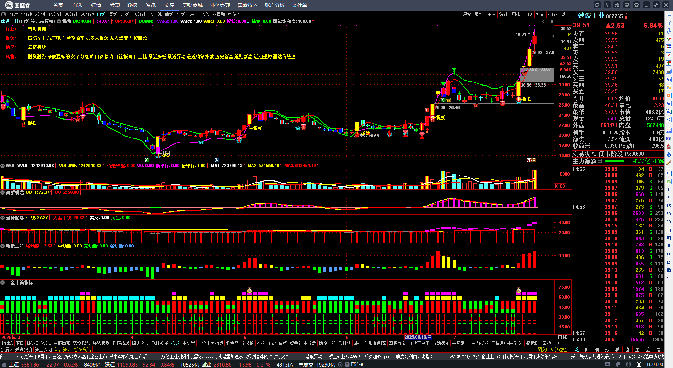Open the skin shirt icon in title bar
The height and width of the screenshot is (368, 673).
(x=637, y=5)
